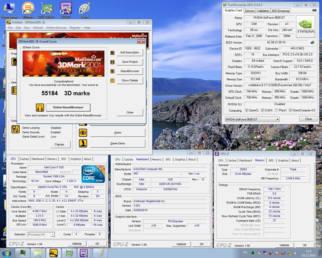Click the Game Demo joystick icon

(83, 143)
